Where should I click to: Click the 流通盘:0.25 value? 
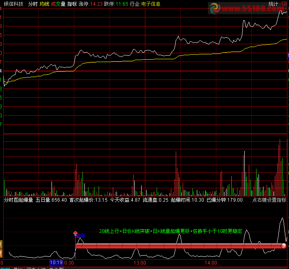click(155, 200)
